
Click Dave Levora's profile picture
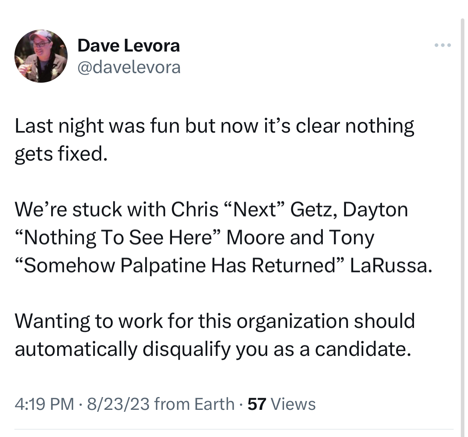click(41, 56)
